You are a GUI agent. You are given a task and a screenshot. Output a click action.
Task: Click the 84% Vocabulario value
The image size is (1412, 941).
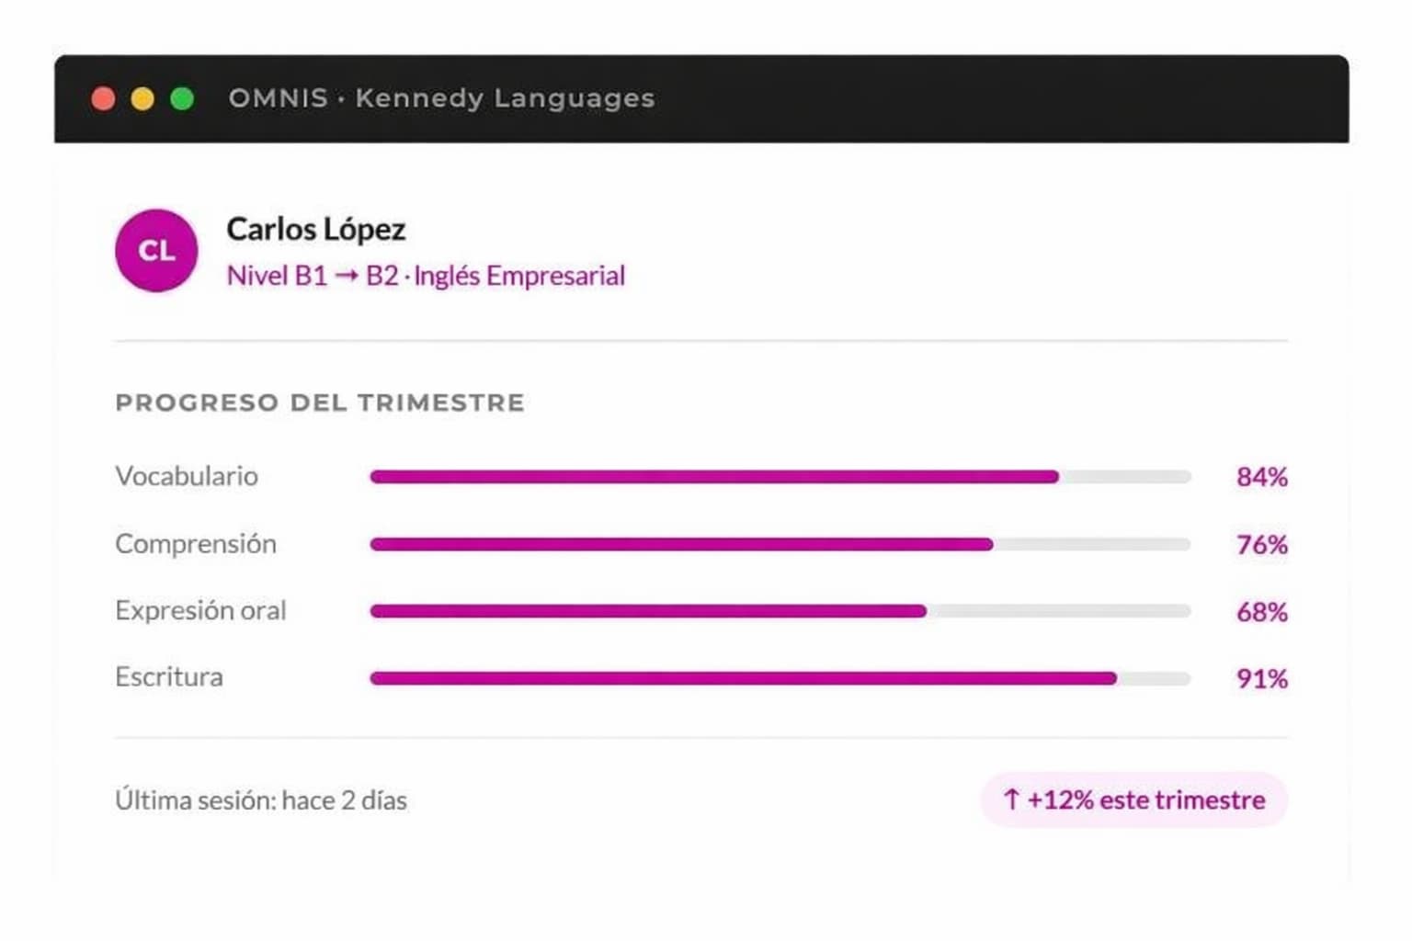click(1261, 477)
